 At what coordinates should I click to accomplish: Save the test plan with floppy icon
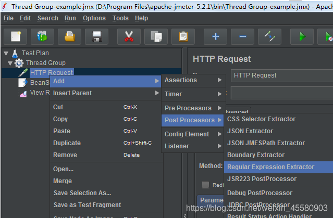96,36
